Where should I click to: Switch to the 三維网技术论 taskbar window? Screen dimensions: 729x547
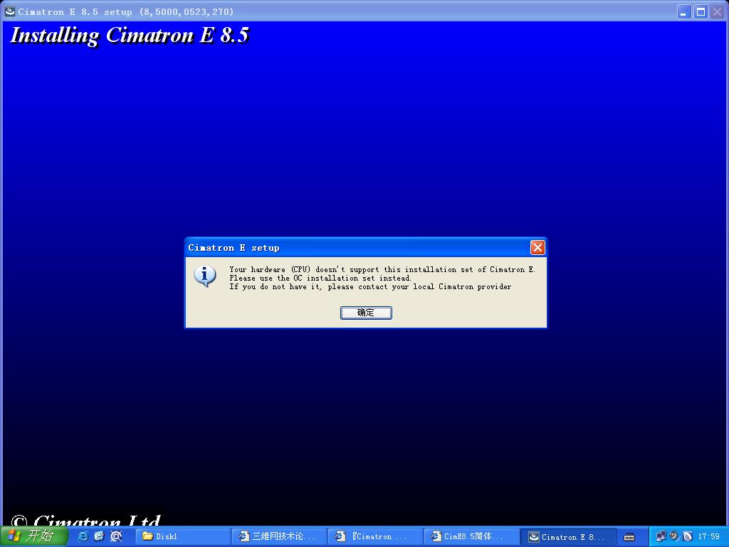tap(279, 536)
